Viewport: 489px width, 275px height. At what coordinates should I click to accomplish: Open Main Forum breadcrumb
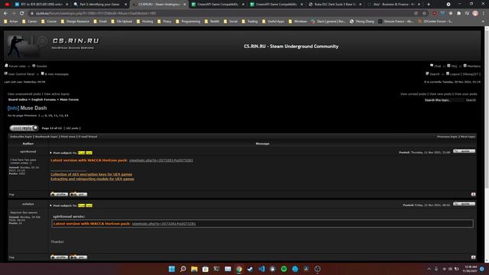click(x=70, y=100)
